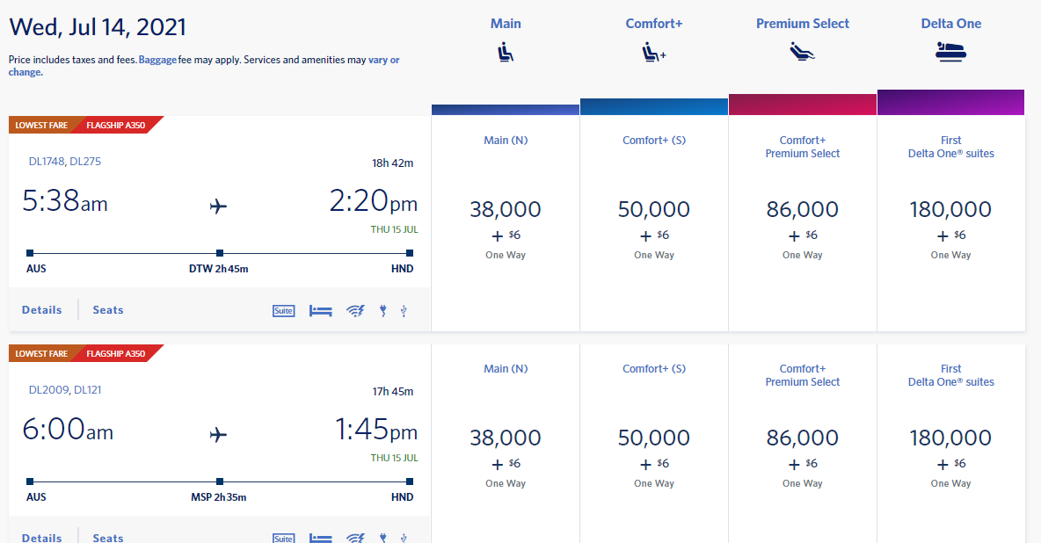The image size is (1041, 543).
Task: Click flat-bed icon on DL1748 flight
Action: (321, 311)
